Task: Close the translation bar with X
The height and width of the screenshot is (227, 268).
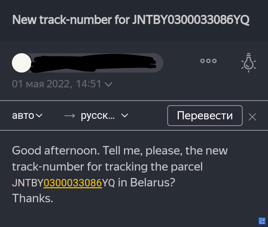Action: pyautogui.click(x=252, y=117)
